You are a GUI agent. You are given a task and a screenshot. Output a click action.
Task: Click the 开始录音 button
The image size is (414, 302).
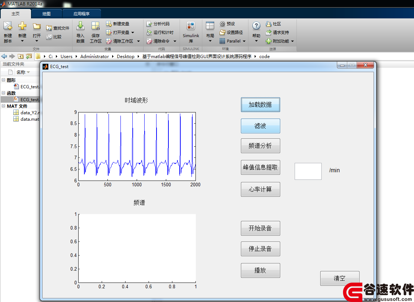pos(260,228)
